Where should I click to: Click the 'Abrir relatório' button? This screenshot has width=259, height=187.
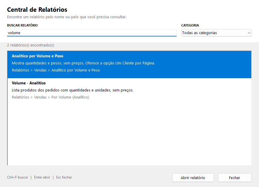tap(193, 178)
